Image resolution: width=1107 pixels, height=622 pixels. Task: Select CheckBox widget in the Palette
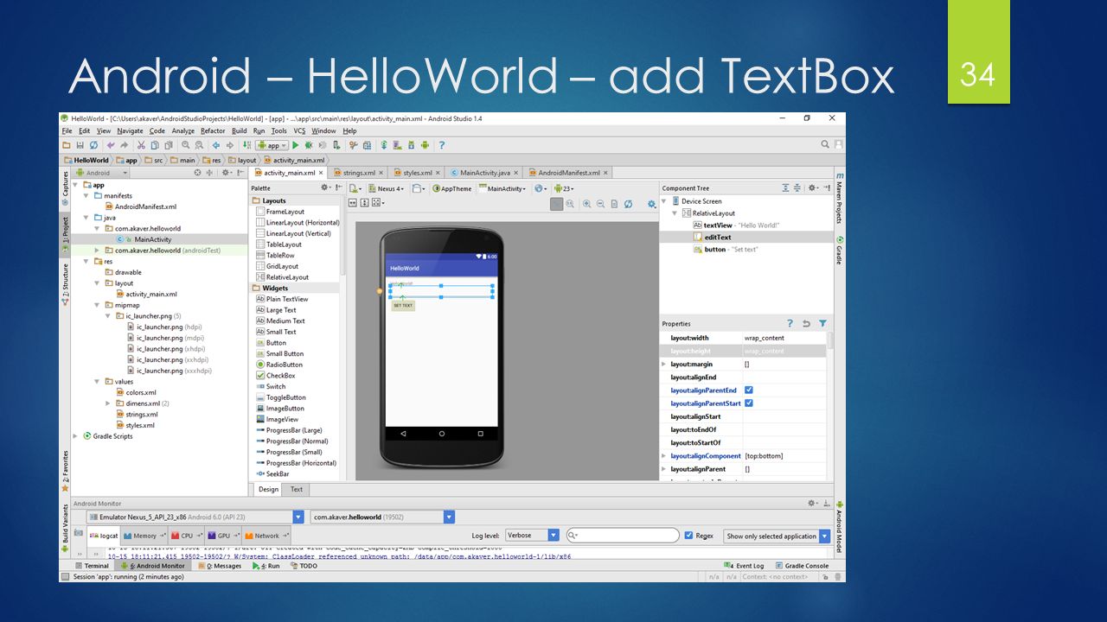pos(276,376)
